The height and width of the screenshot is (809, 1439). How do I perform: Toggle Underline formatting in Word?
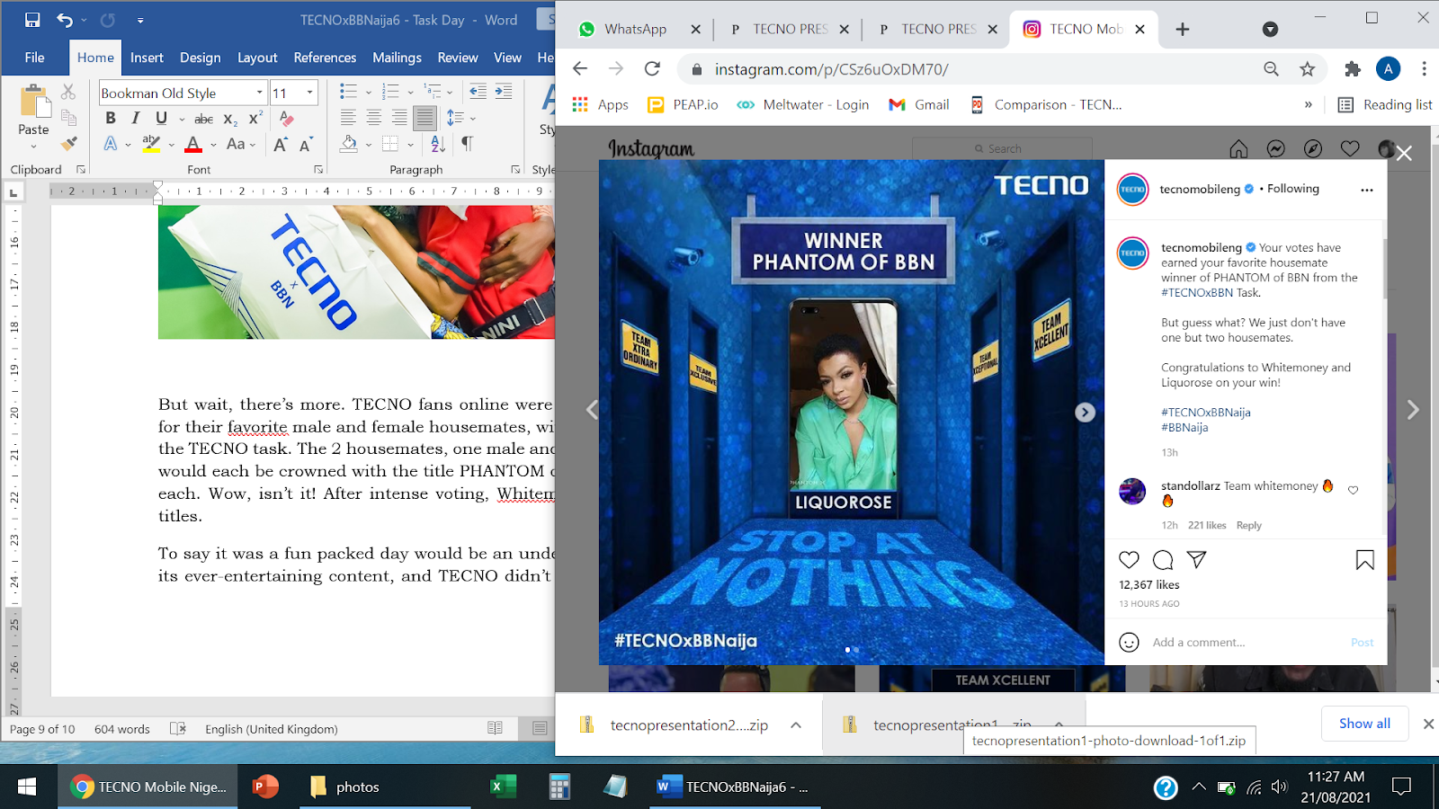point(162,118)
